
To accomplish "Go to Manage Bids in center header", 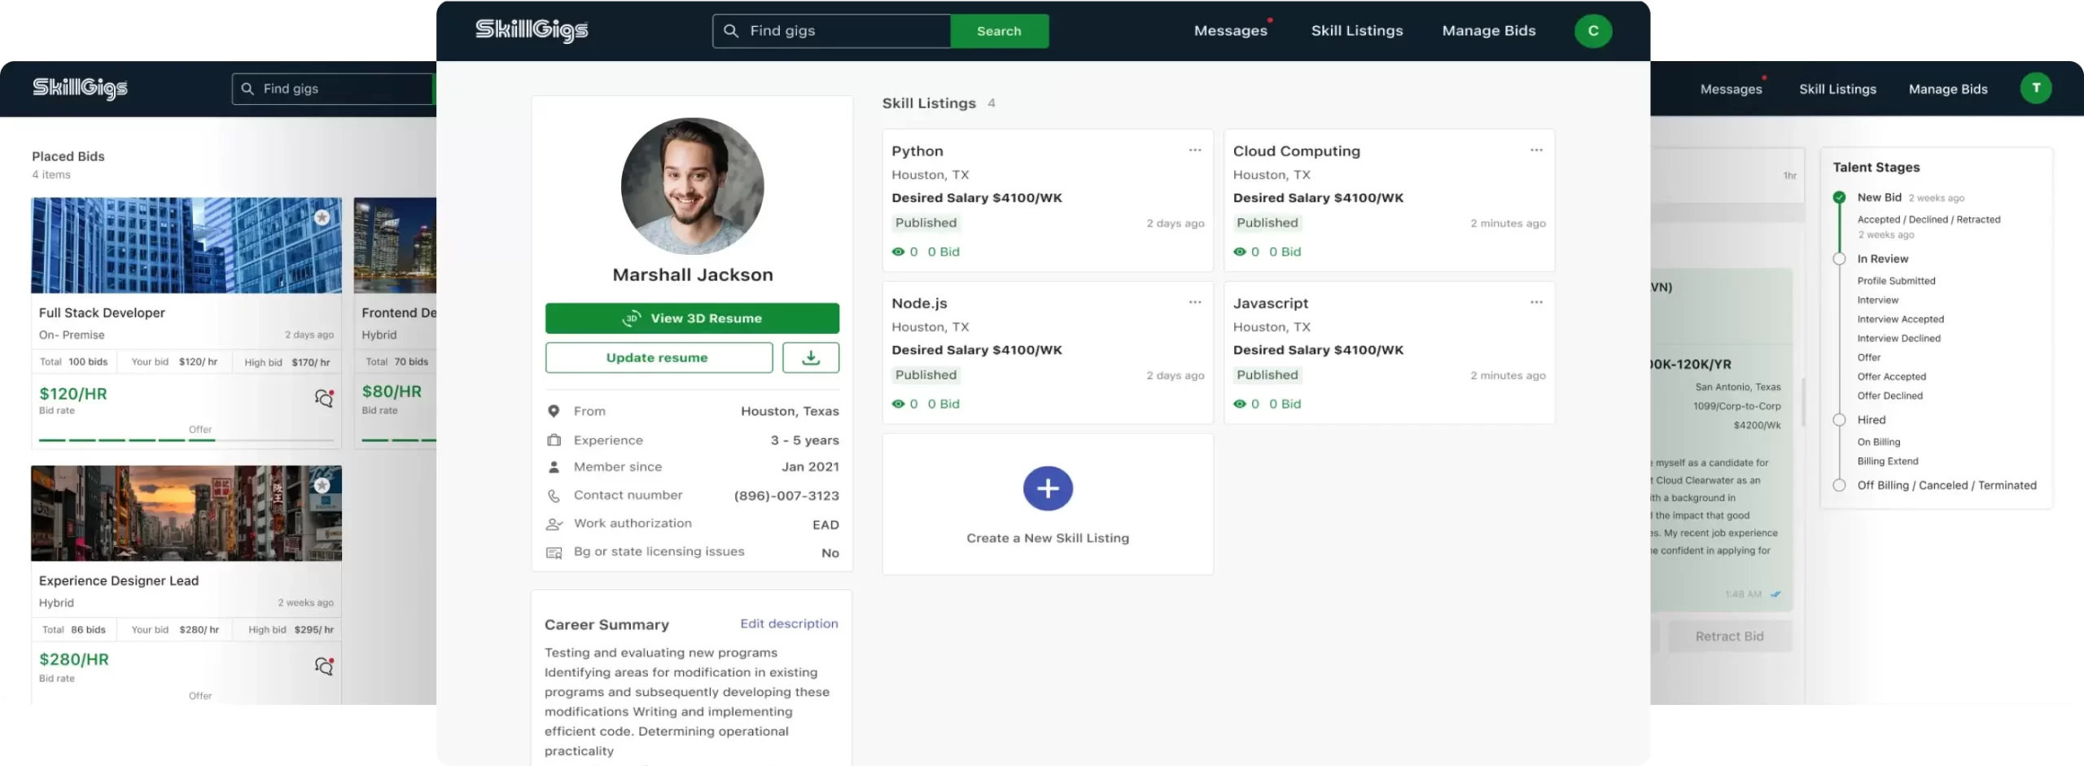I will point(1488,31).
